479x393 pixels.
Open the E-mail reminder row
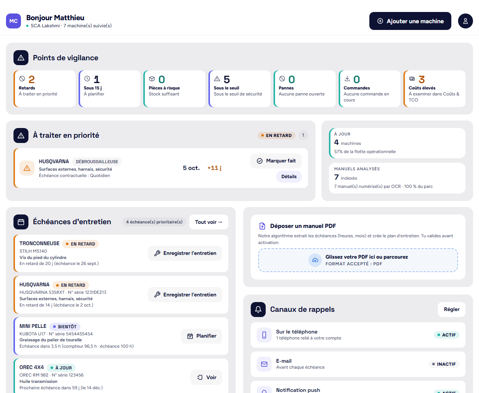click(x=358, y=364)
